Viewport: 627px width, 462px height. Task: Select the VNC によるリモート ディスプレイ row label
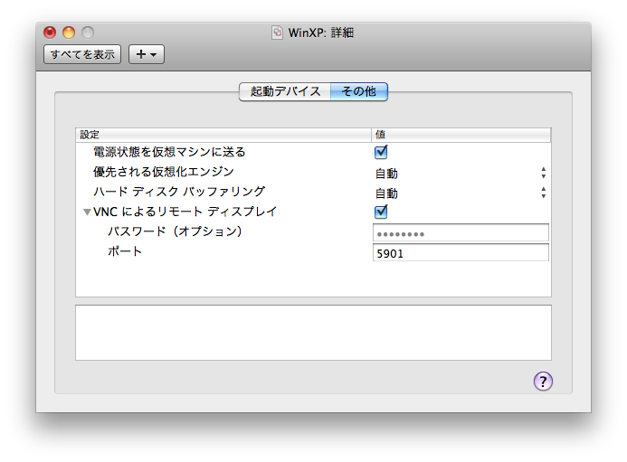185,212
